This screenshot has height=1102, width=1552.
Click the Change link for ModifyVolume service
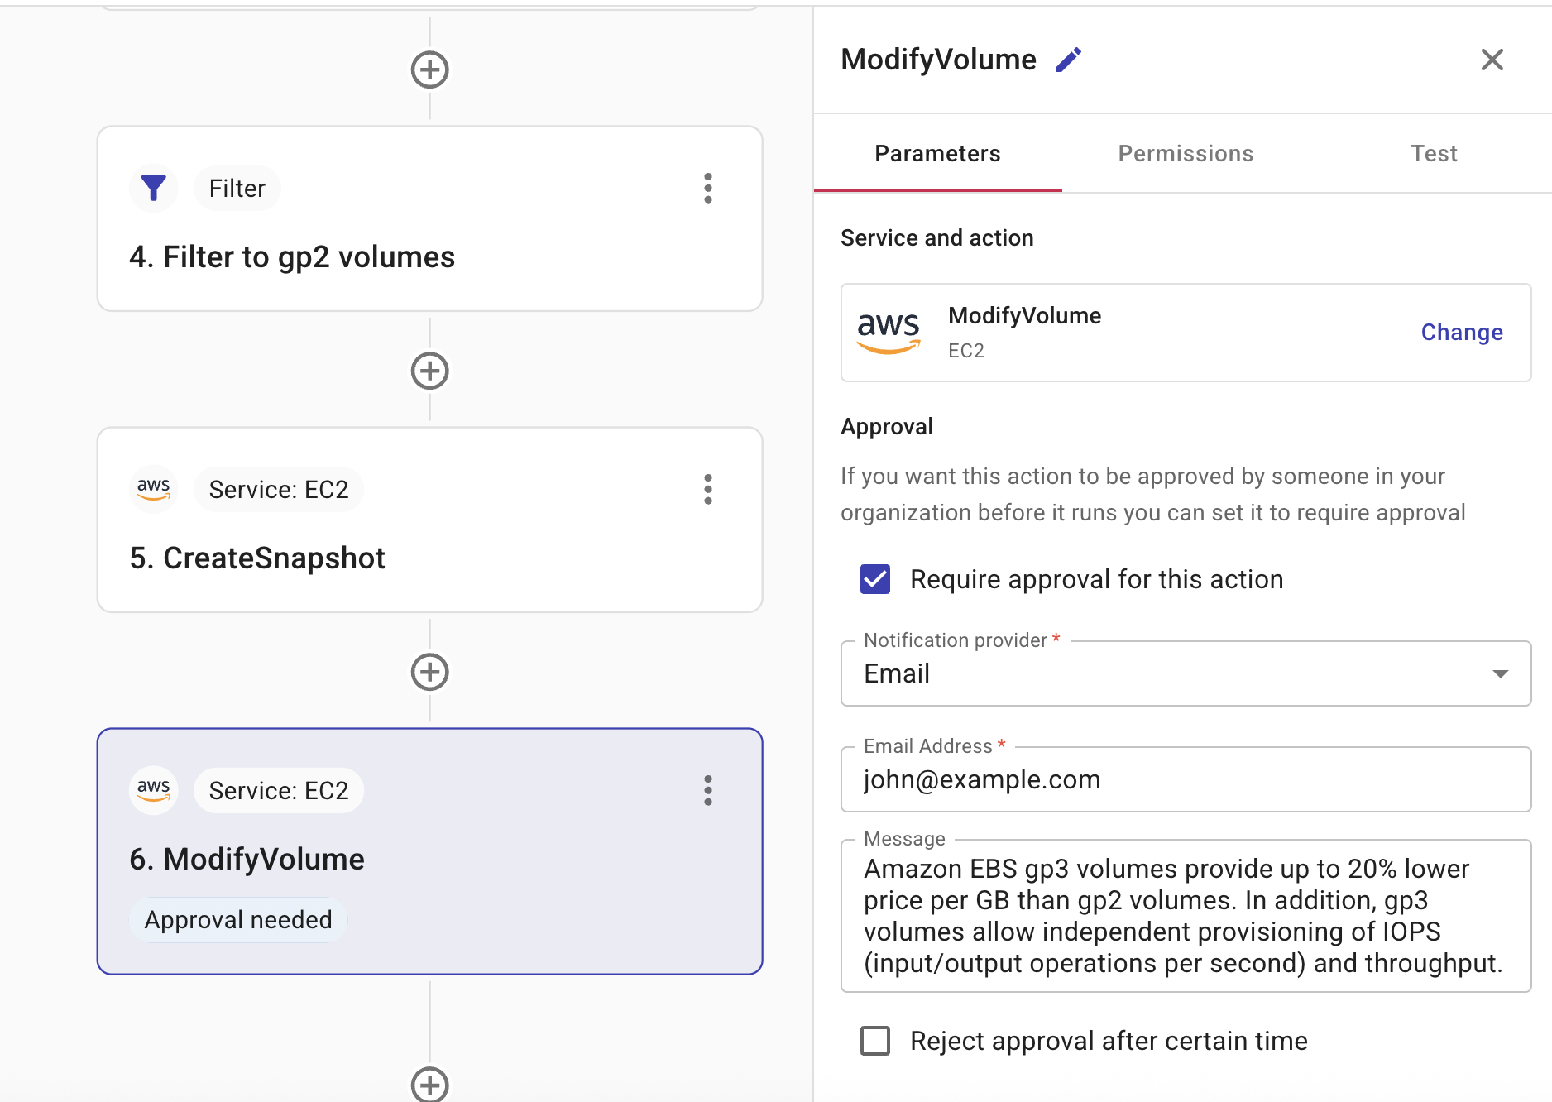point(1461,332)
